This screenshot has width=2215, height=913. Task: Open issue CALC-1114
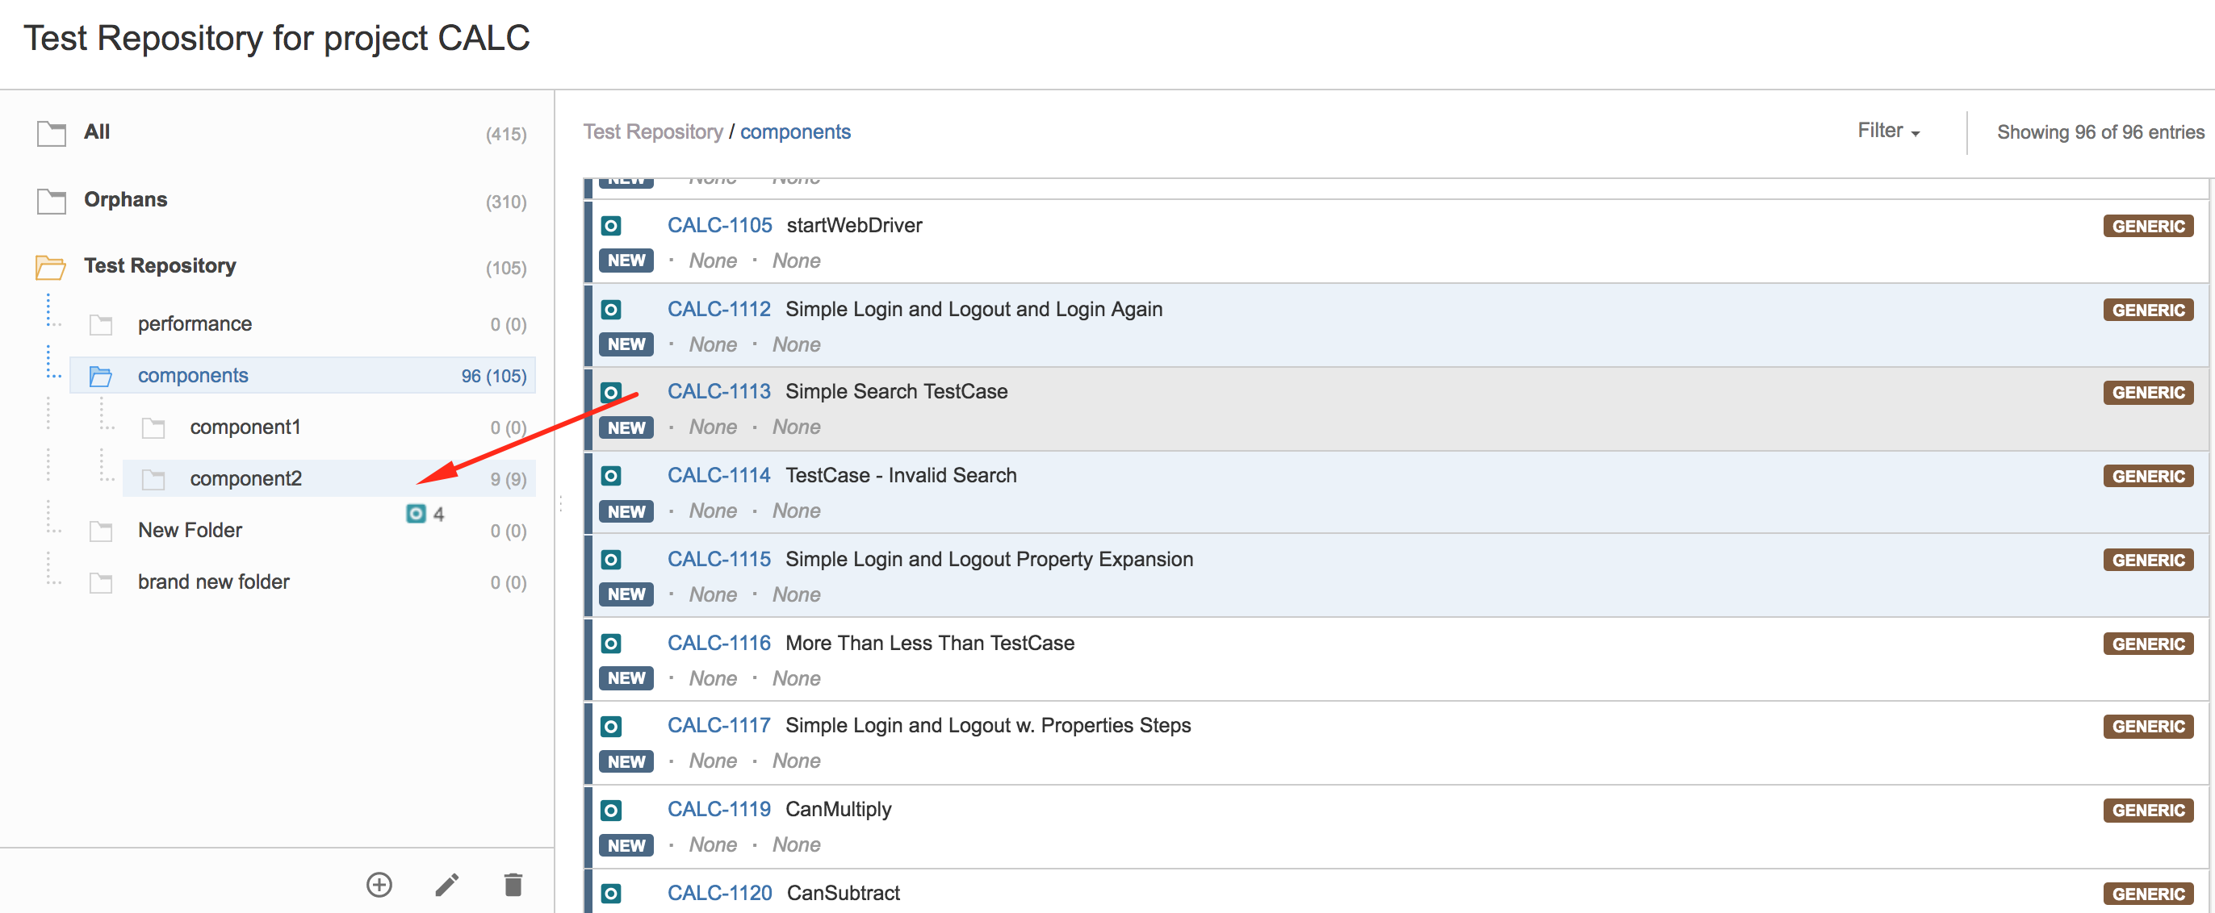[719, 476]
